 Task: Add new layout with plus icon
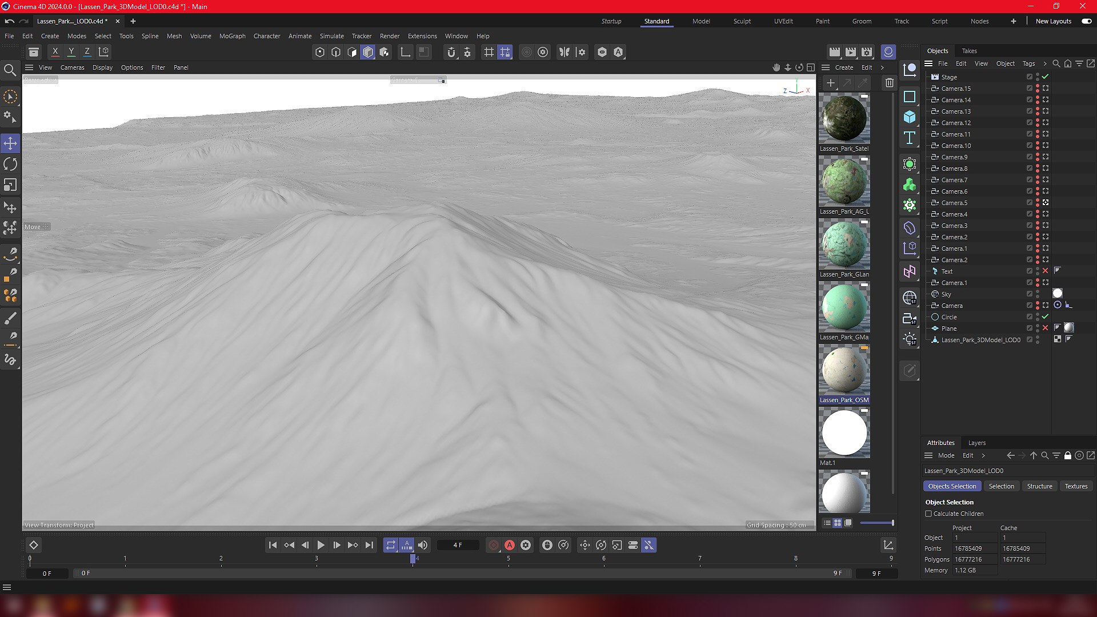coord(1013,21)
